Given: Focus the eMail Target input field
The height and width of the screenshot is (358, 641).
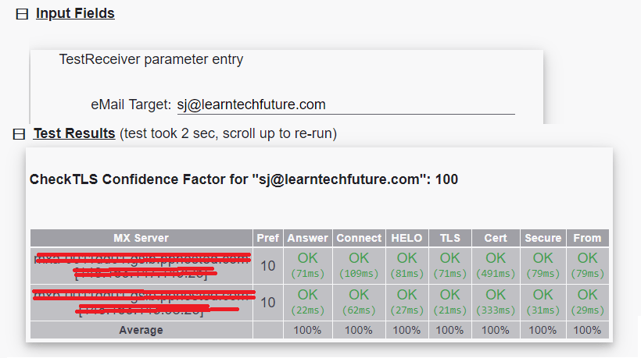Looking at the screenshot, I should coord(345,105).
